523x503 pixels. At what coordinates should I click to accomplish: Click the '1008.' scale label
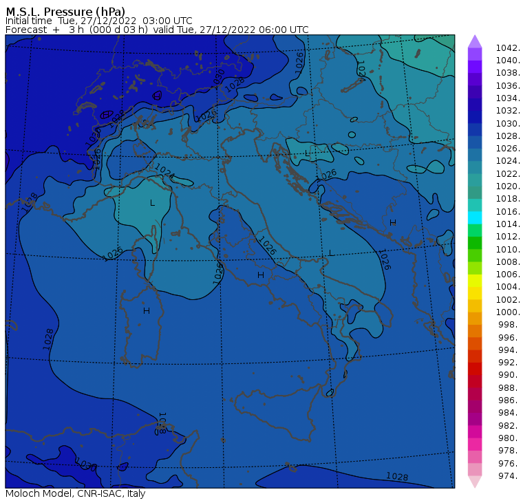(x=508, y=262)
